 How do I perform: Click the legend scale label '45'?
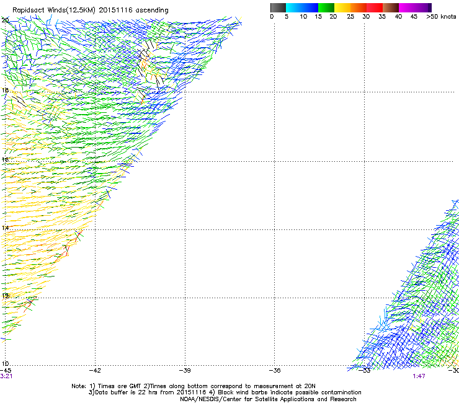pos(414,17)
